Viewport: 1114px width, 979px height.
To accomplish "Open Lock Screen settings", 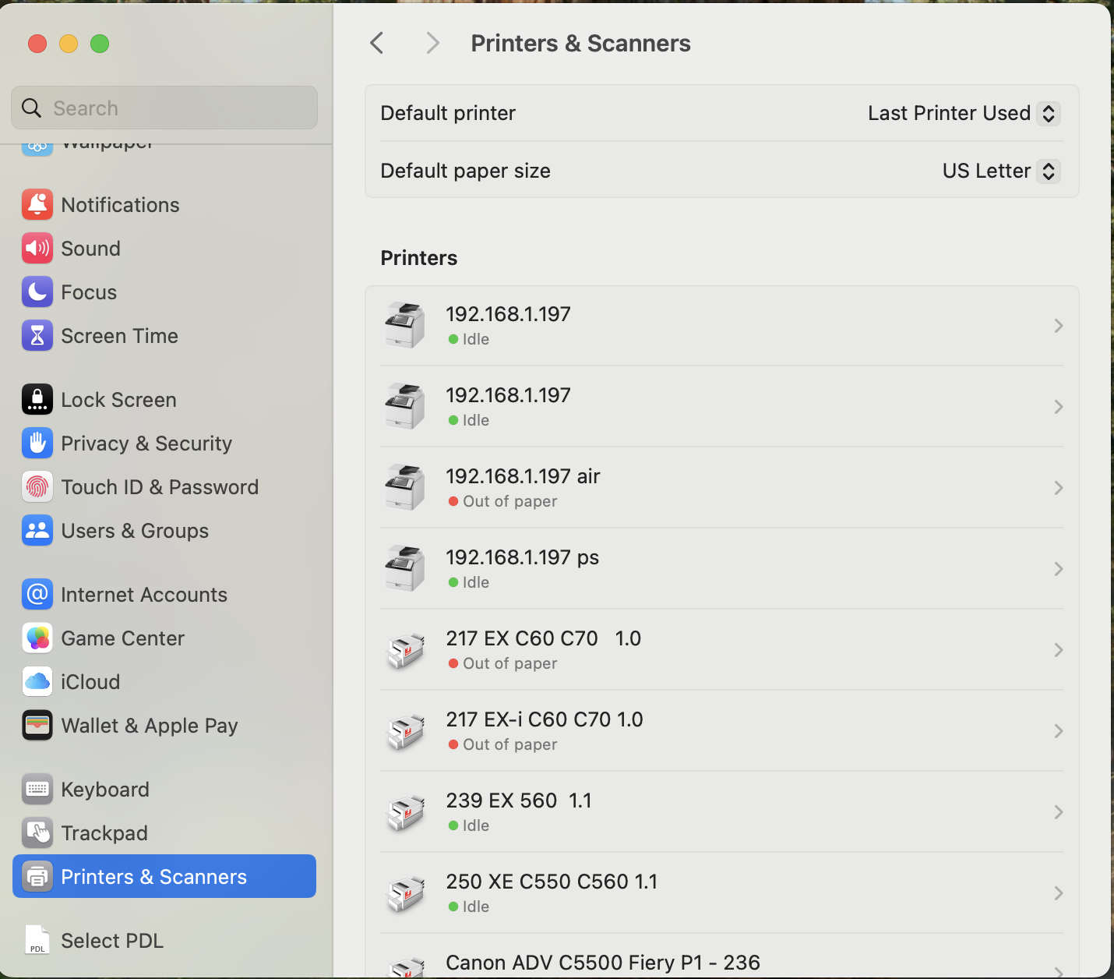I will (118, 399).
